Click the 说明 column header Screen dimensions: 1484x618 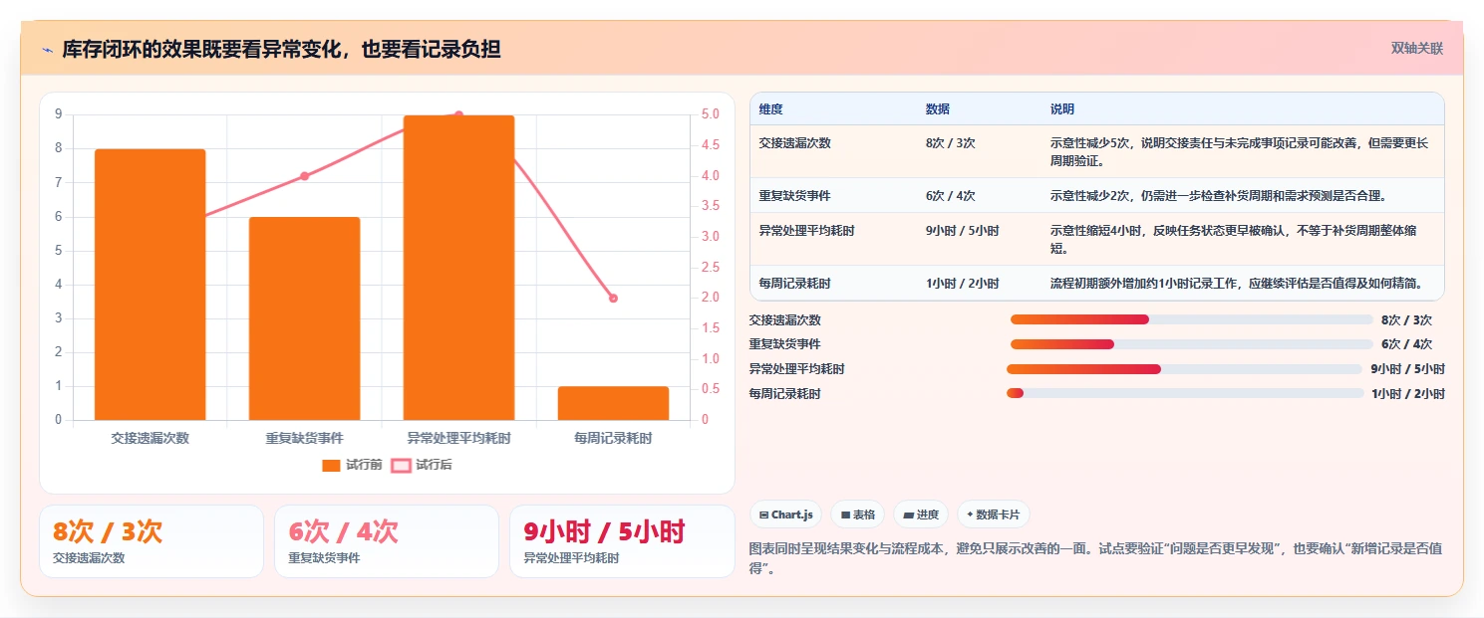(x=1062, y=108)
